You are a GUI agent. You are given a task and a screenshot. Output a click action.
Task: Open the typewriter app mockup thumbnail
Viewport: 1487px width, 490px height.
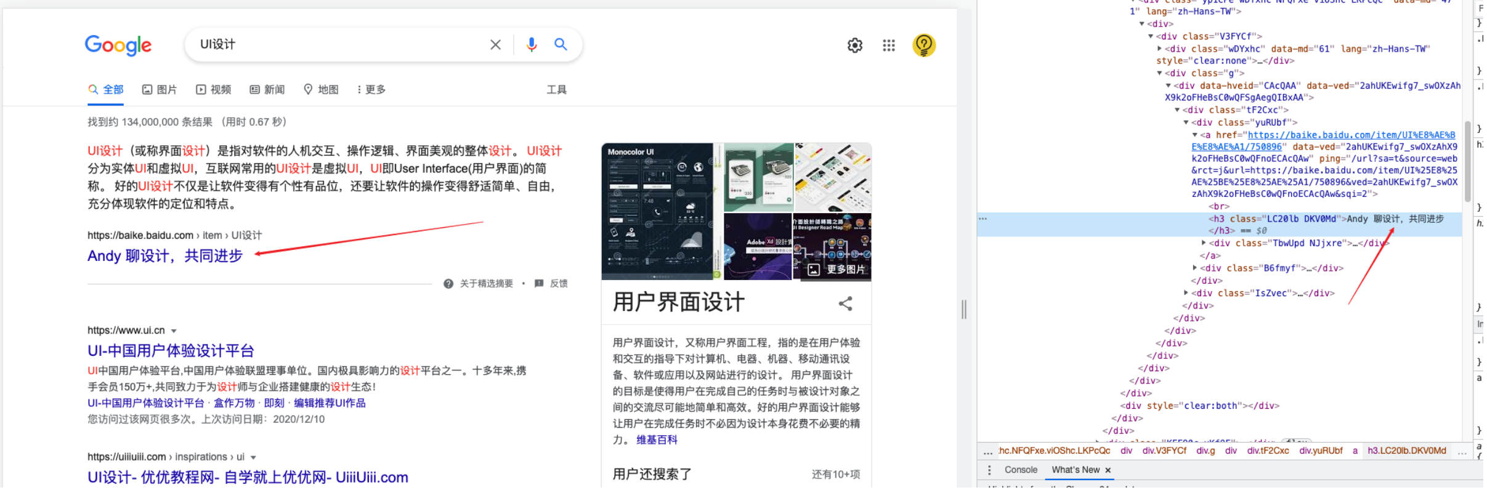pyautogui.click(x=758, y=177)
